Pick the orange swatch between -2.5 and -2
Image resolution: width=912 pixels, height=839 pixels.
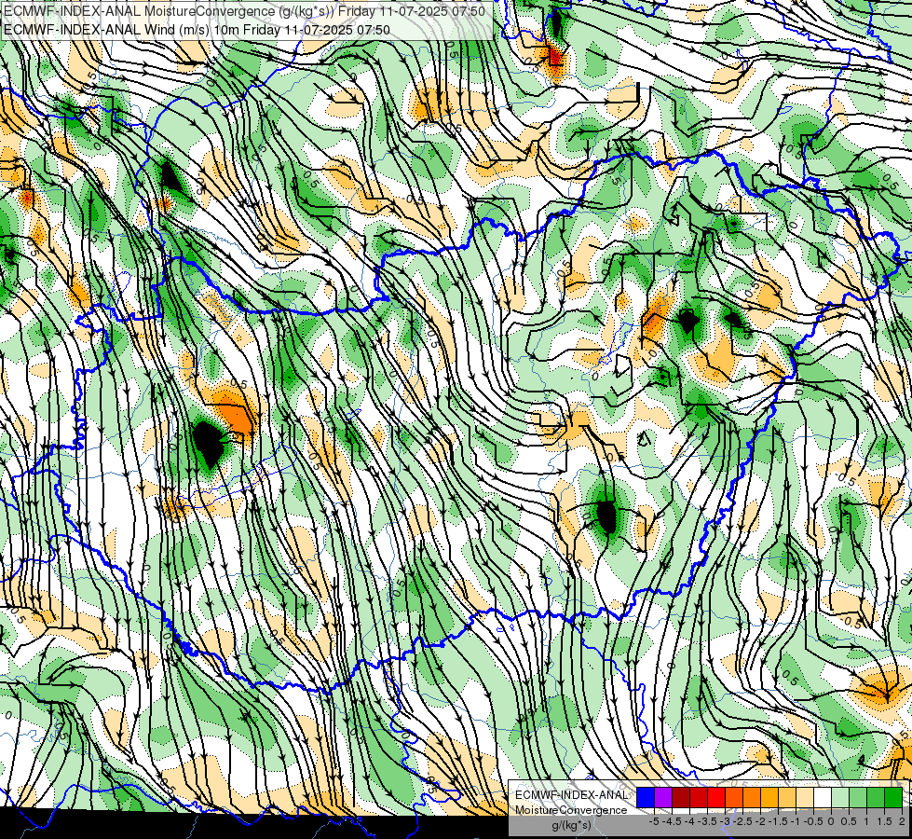coord(752,797)
